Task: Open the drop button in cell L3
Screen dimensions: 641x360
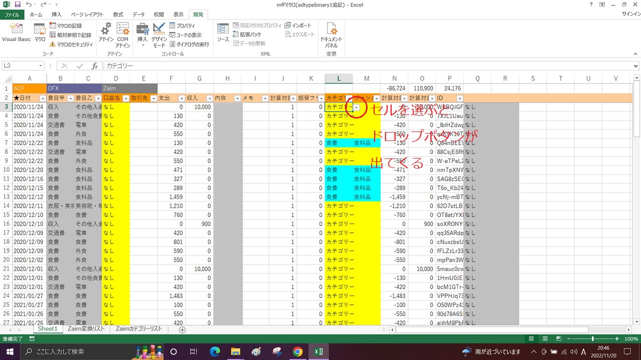Action: coord(357,107)
